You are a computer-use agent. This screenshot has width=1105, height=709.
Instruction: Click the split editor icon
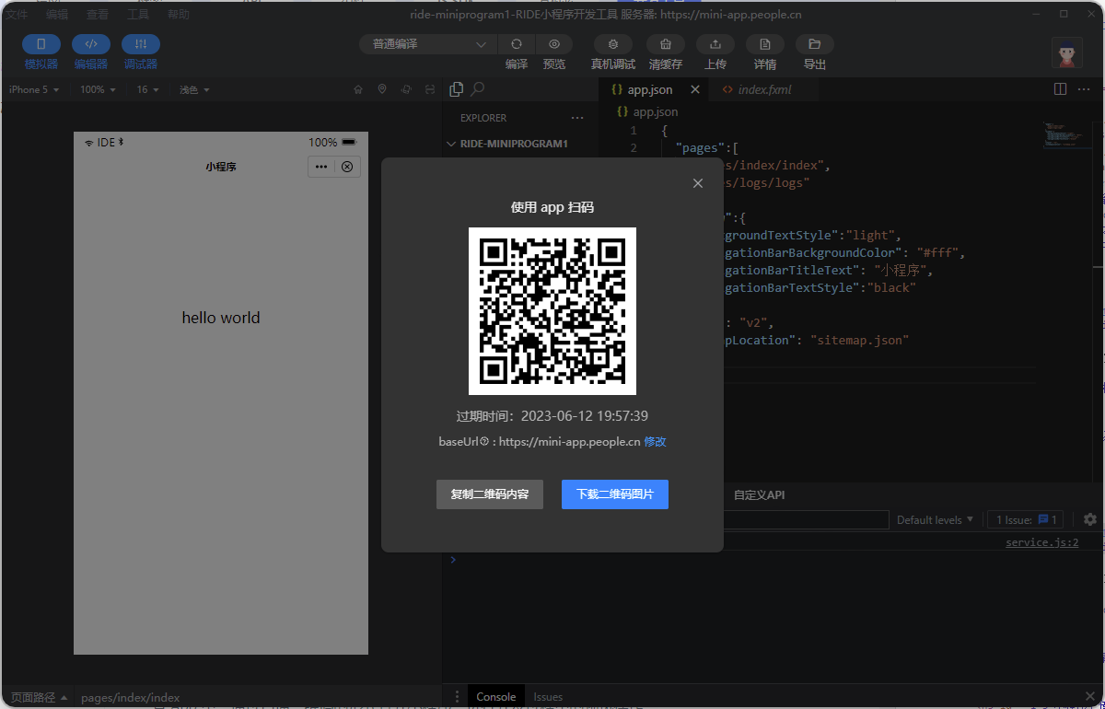coord(1060,89)
